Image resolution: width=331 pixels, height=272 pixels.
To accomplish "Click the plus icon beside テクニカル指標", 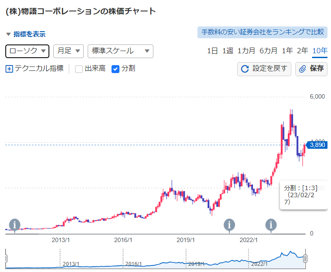I will tap(9, 69).
